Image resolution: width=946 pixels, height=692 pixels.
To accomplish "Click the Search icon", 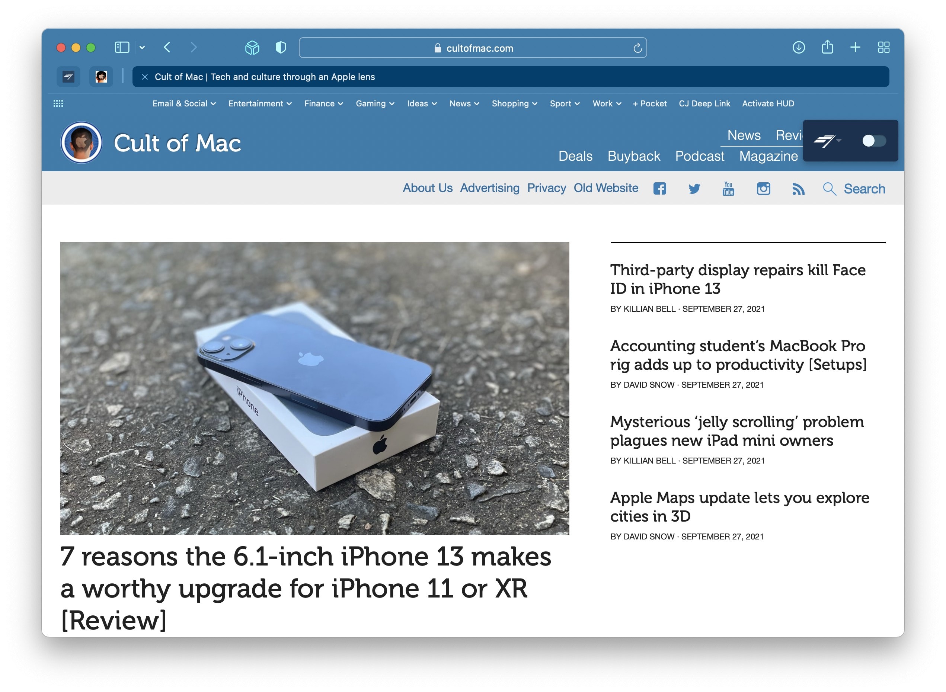I will [829, 188].
